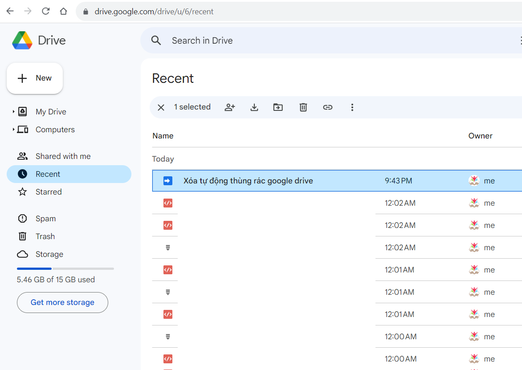Click the 5.46 GB of 15 GB used text
Viewport: 522px width, 370px height.
click(x=56, y=280)
